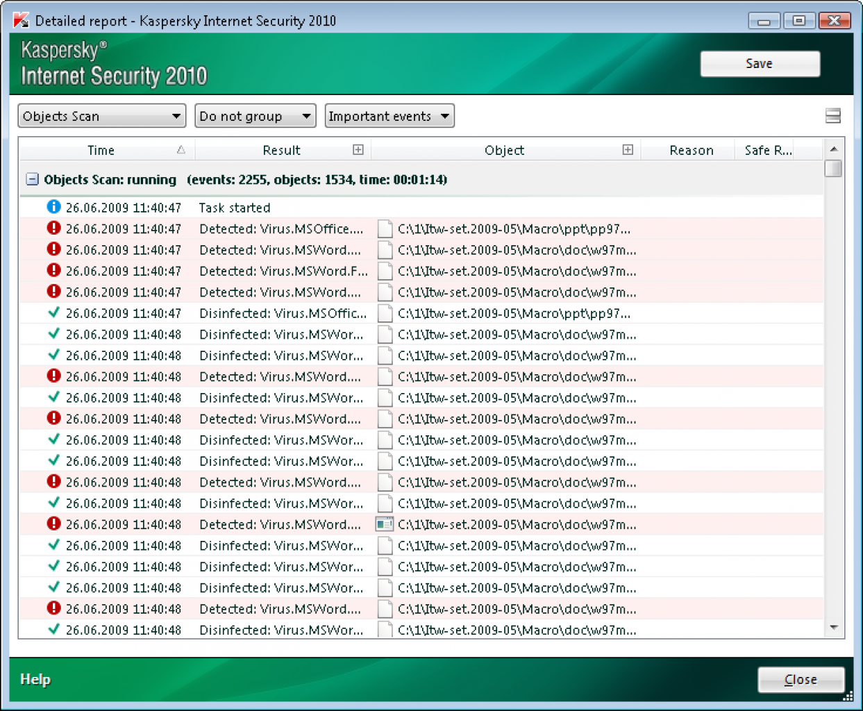Open the Help link
The width and height of the screenshot is (863, 711).
point(35,679)
